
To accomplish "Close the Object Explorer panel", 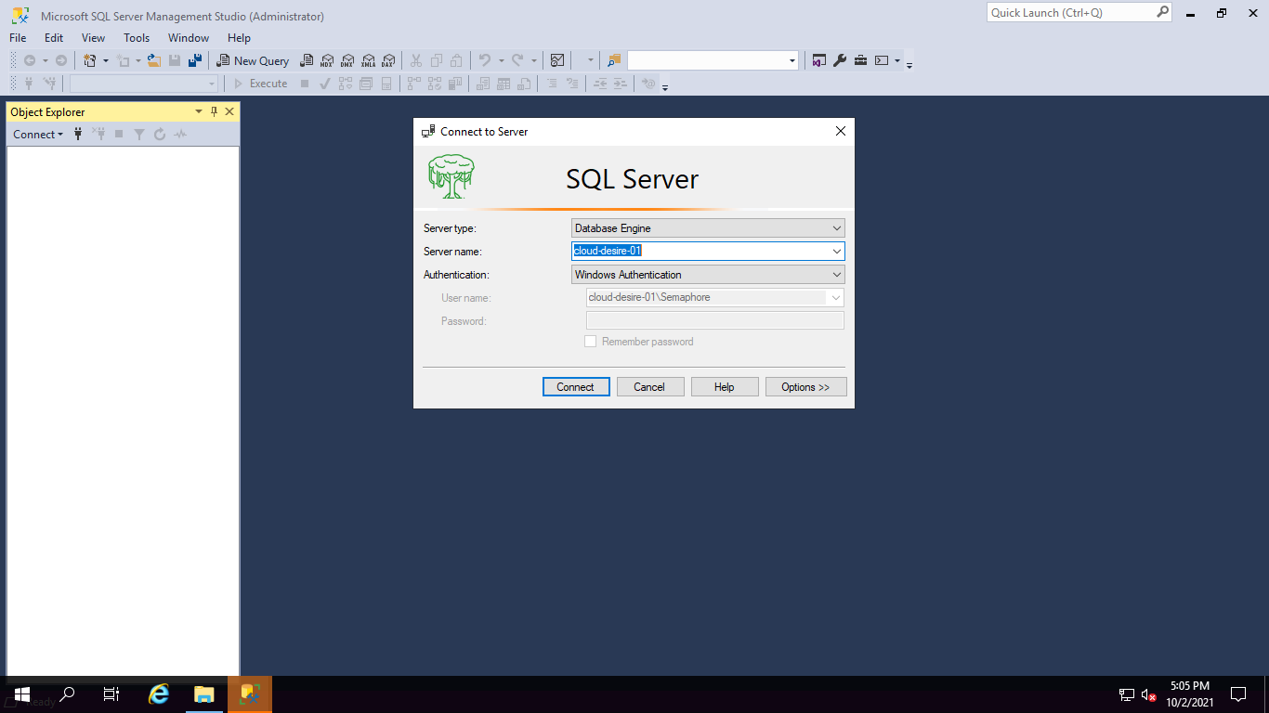I will coord(229,111).
